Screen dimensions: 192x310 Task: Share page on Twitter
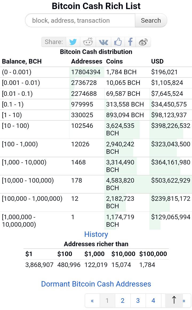[x=73, y=42]
